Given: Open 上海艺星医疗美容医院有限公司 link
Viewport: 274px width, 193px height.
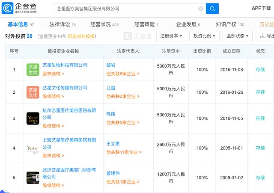Looking at the screenshot, I should (x=69, y=143).
